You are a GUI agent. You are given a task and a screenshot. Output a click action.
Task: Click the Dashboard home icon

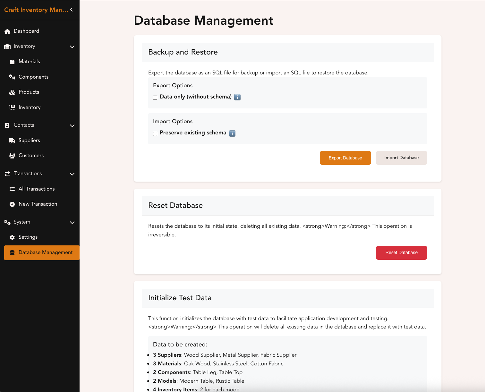pos(7,31)
